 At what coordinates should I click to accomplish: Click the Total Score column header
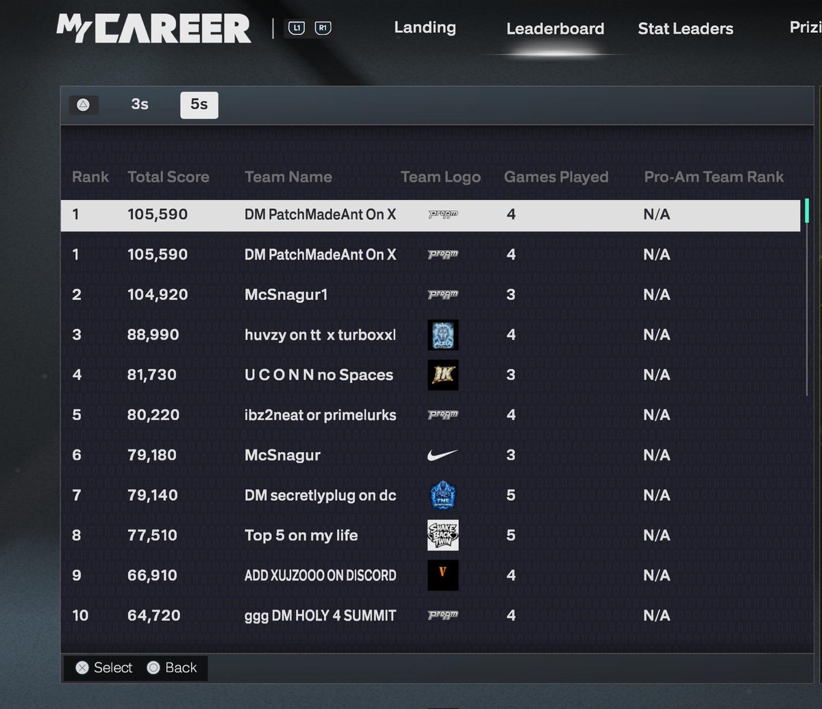click(x=169, y=177)
